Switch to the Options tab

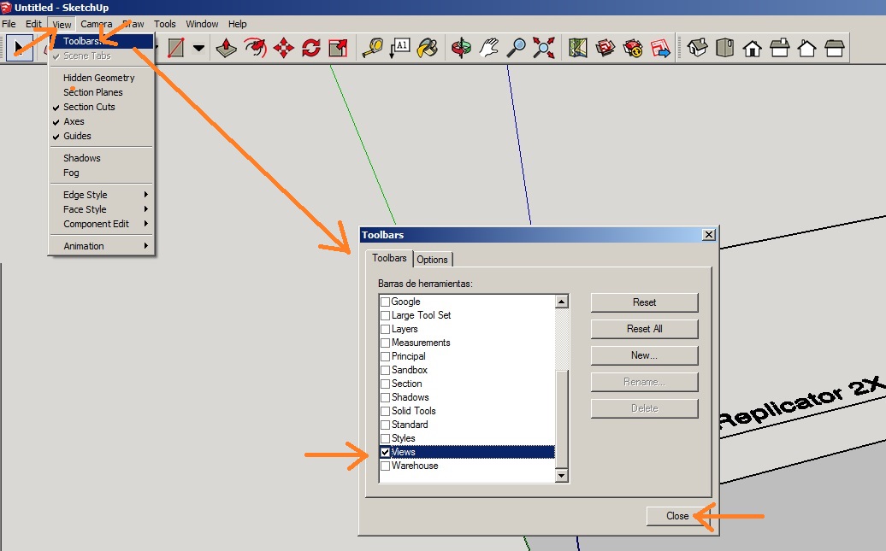coord(432,260)
